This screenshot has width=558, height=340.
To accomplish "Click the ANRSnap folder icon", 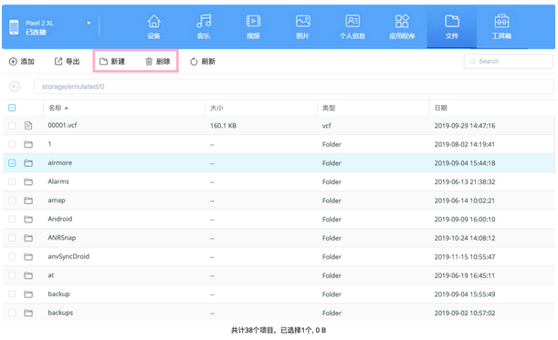I will point(28,238).
